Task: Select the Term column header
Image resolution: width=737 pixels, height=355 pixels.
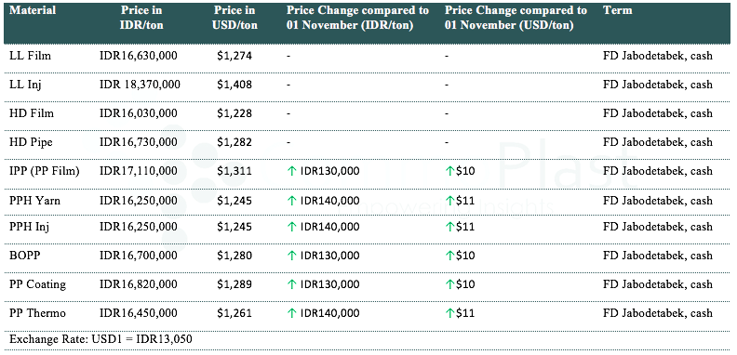Action: point(617,10)
